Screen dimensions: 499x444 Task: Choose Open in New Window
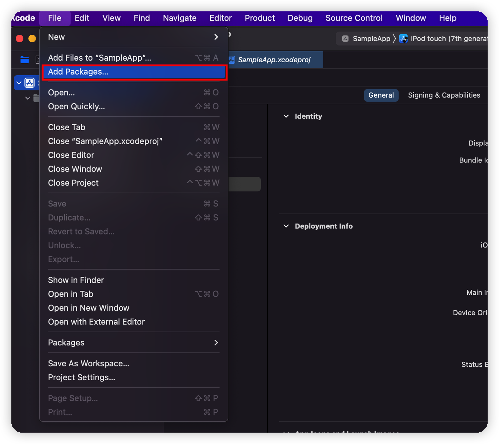point(134,308)
